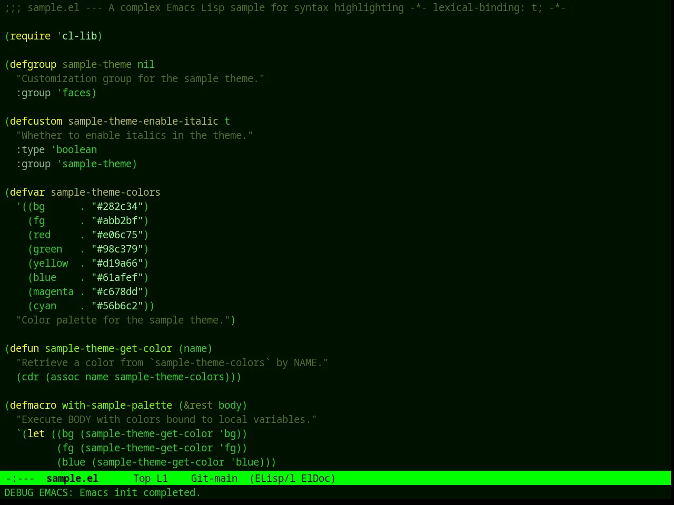Place cursor on 'require' keyword

coord(31,36)
